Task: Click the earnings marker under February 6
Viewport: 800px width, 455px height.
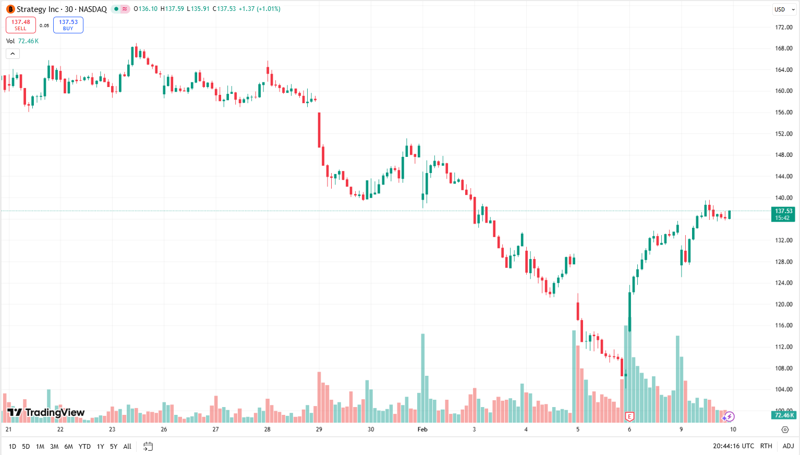Action: click(629, 415)
